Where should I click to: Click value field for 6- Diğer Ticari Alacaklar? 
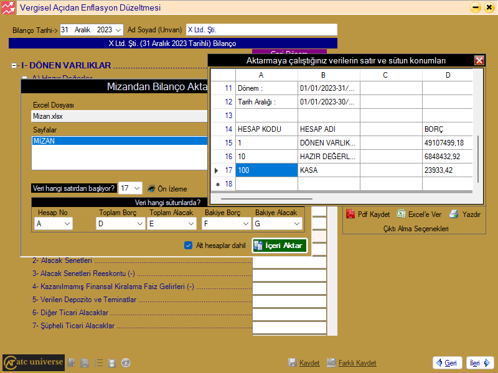tap(289, 315)
